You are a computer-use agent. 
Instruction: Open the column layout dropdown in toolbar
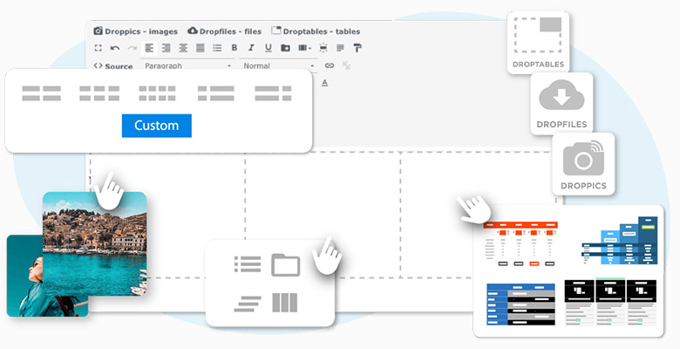point(305,48)
